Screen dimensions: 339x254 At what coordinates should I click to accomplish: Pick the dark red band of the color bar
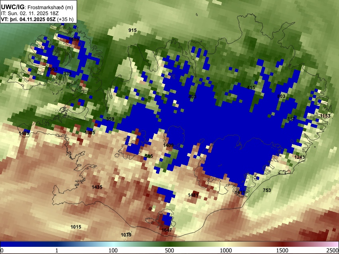tap(282, 244)
